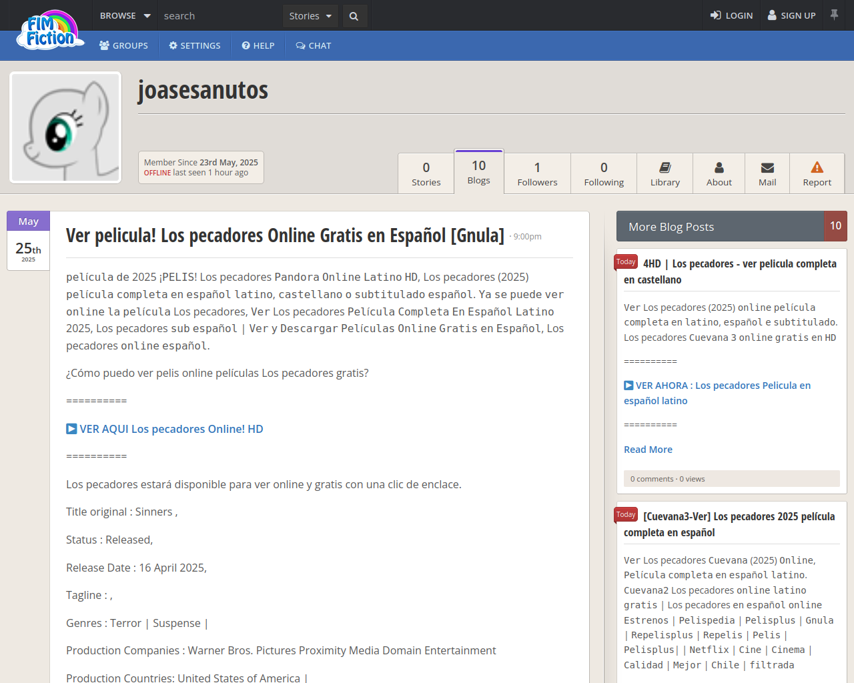Click the May 25th date badge

coord(28,241)
